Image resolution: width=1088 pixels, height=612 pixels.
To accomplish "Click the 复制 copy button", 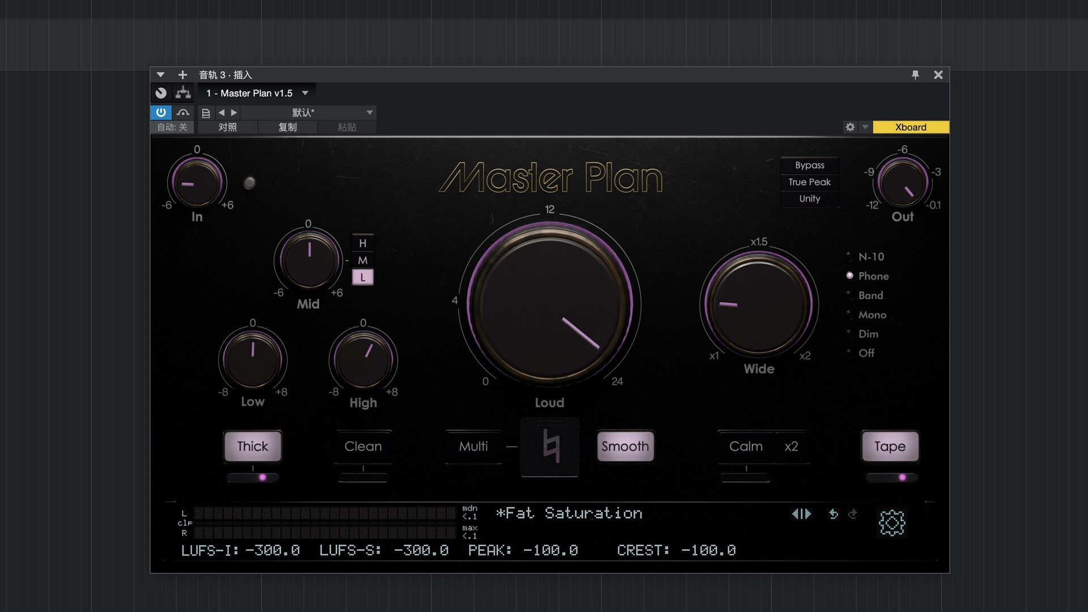I will (288, 127).
